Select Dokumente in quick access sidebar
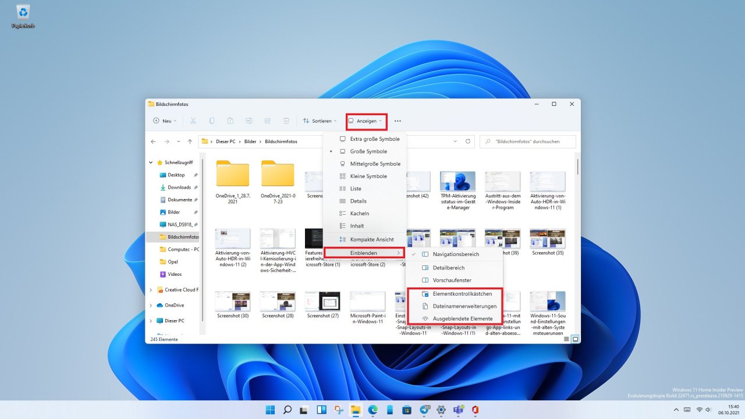The height and width of the screenshot is (419, 745). pos(179,200)
